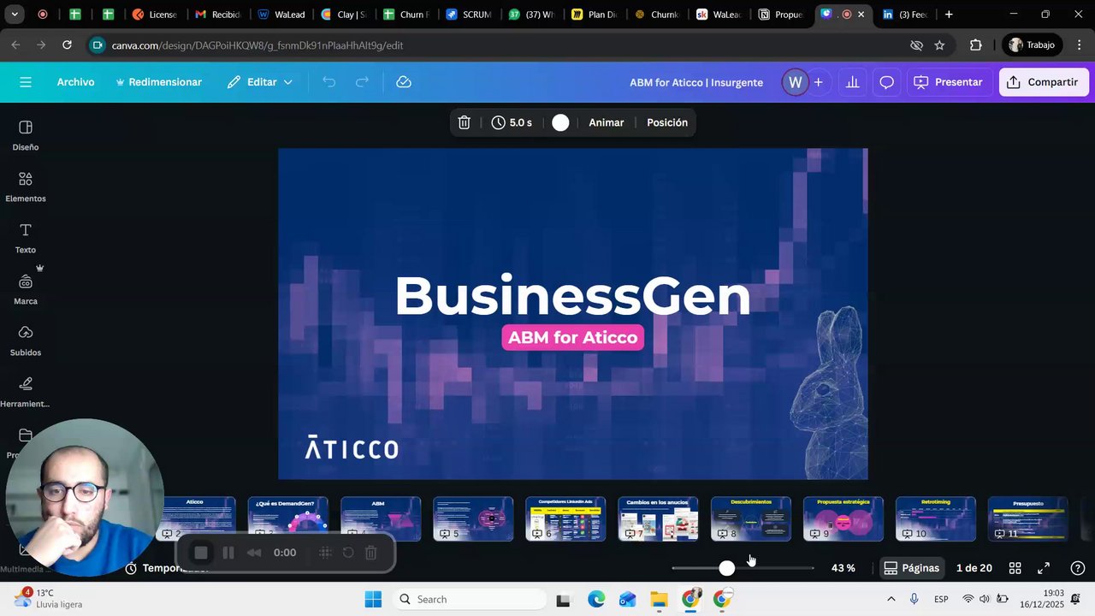Open the Windows Start menu
The height and width of the screenshot is (616, 1095).
pos(373,599)
